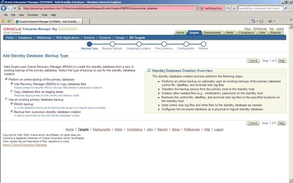Click the Preferences link at top right
The height and width of the screenshot is (183, 293).
click(260, 28)
